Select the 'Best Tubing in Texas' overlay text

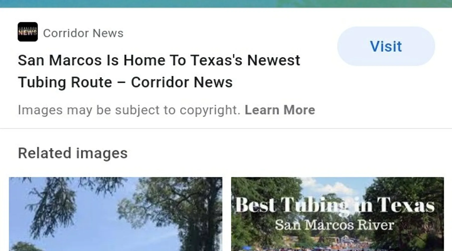(x=335, y=205)
